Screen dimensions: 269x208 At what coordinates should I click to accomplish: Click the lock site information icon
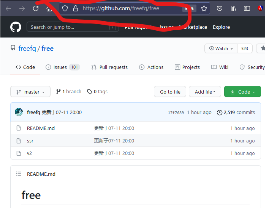76,8
